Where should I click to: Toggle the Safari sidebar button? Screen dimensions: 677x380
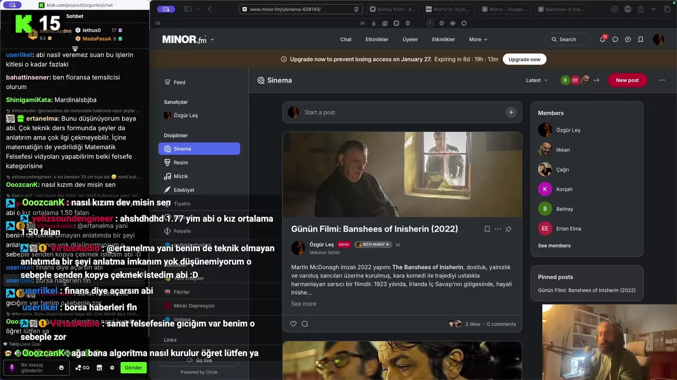[x=187, y=9]
